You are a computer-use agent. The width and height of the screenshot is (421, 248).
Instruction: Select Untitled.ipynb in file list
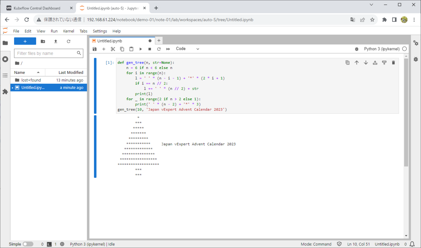coord(49,87)
